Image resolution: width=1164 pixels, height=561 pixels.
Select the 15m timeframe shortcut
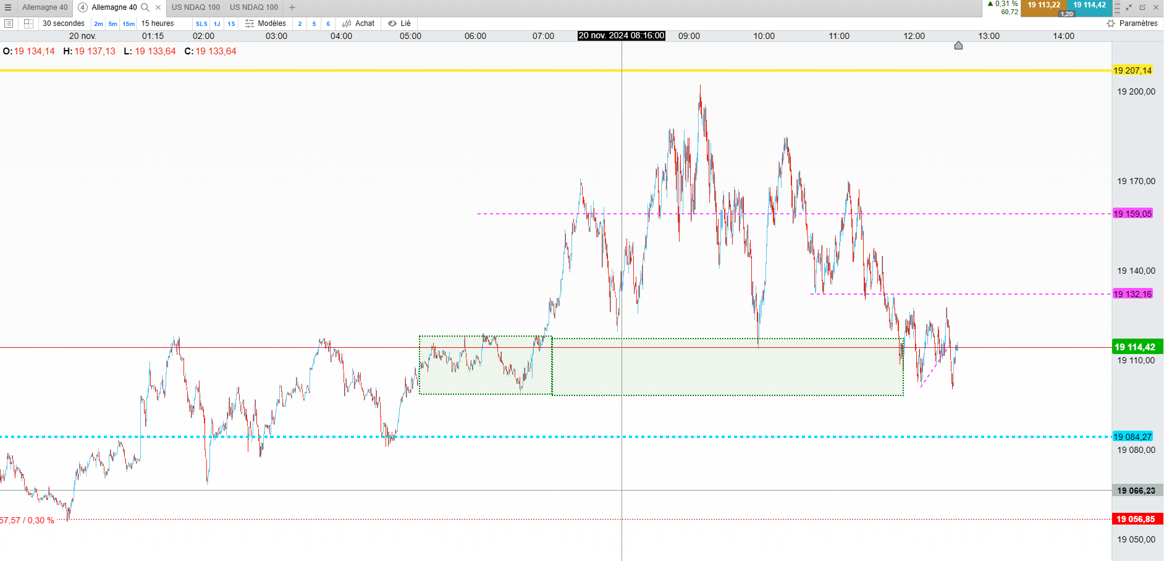129,23
